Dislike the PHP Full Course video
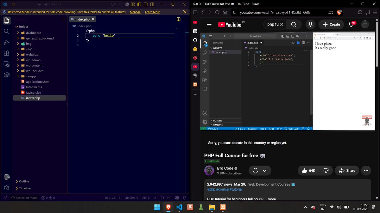The width and height of the screenshot is (380, 213). (326, 170)
